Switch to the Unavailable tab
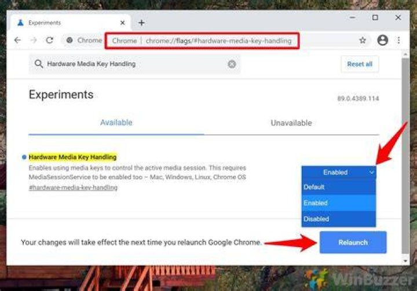 coord(291,123)
